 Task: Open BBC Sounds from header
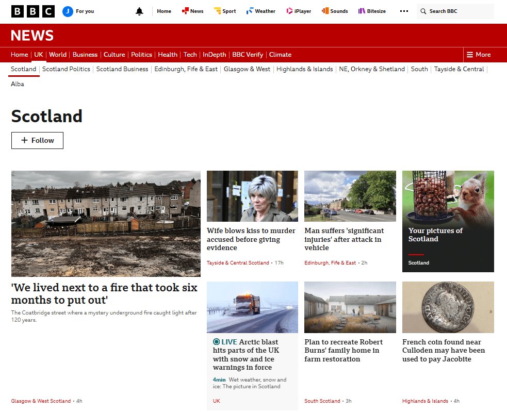click(335, 11)
